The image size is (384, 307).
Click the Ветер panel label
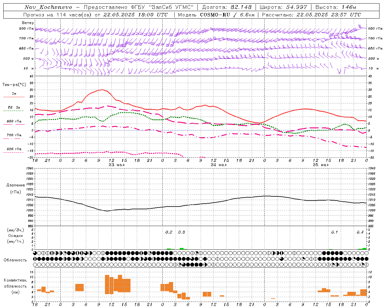(28, 23)
